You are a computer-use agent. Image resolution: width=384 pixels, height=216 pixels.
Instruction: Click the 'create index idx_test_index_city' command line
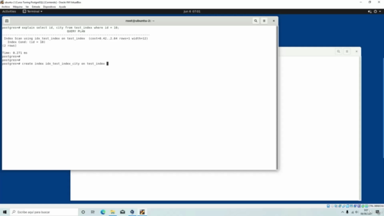pos(55,64)
